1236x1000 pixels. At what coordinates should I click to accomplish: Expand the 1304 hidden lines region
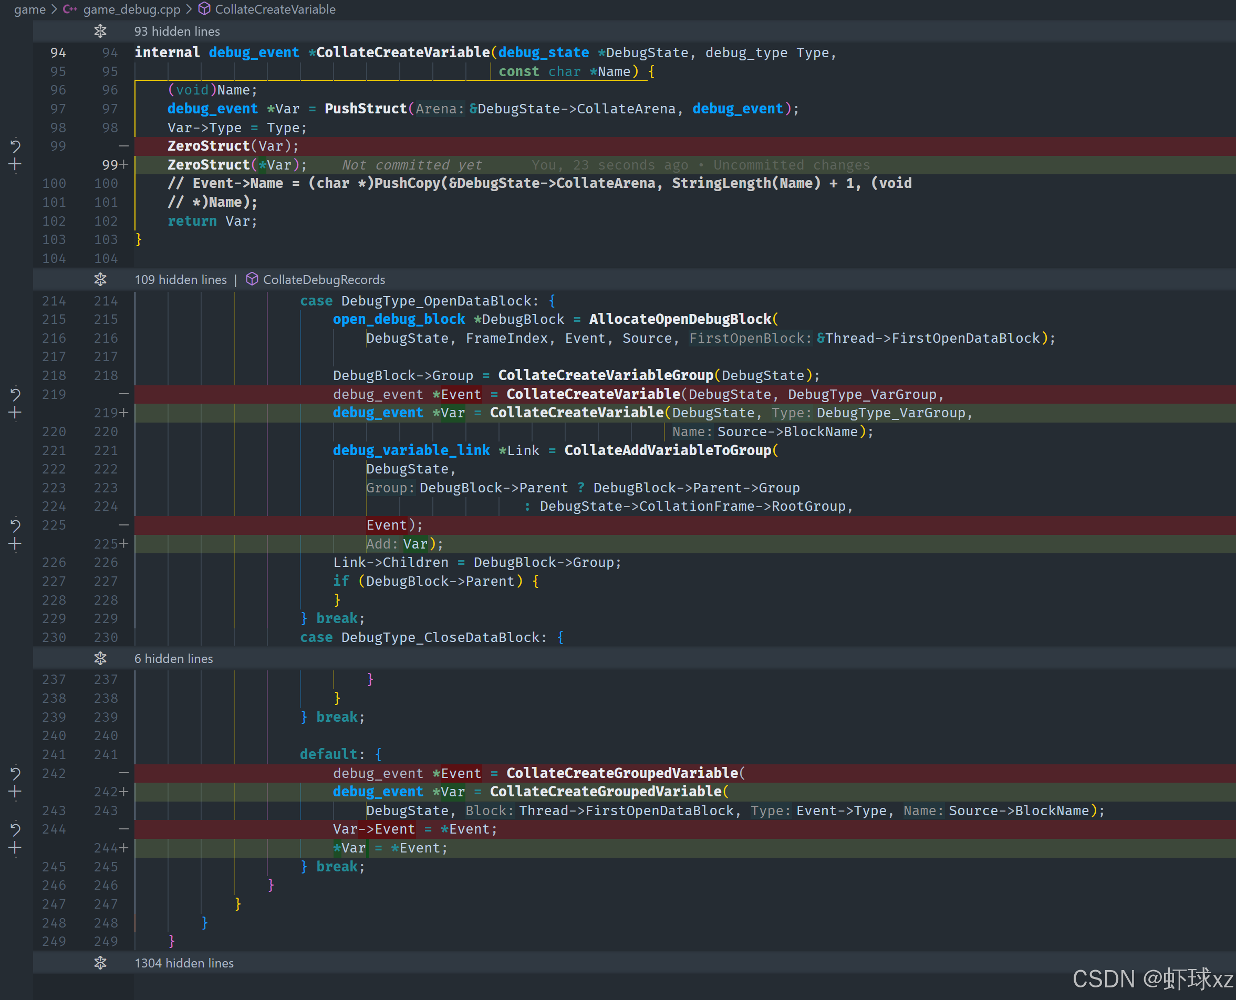pyautogui.click(x=100, y=963)
